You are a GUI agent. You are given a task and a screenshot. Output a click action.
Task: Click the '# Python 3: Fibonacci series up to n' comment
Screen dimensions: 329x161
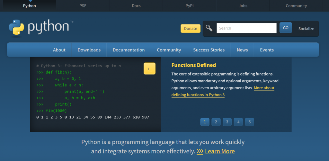click(x=78, y=66)
